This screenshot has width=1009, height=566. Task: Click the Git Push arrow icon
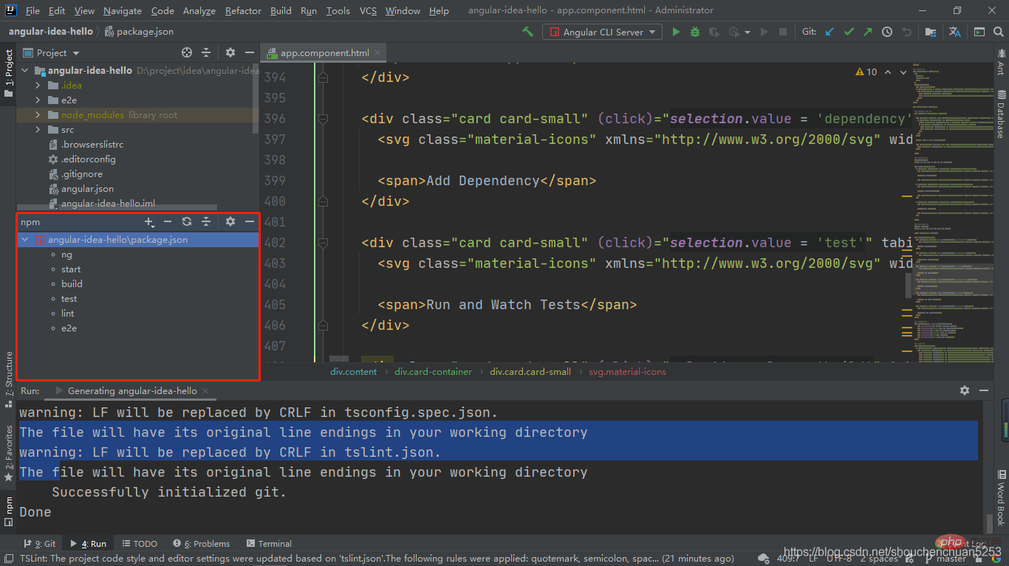pyautogui.click(x=867, y=32)
